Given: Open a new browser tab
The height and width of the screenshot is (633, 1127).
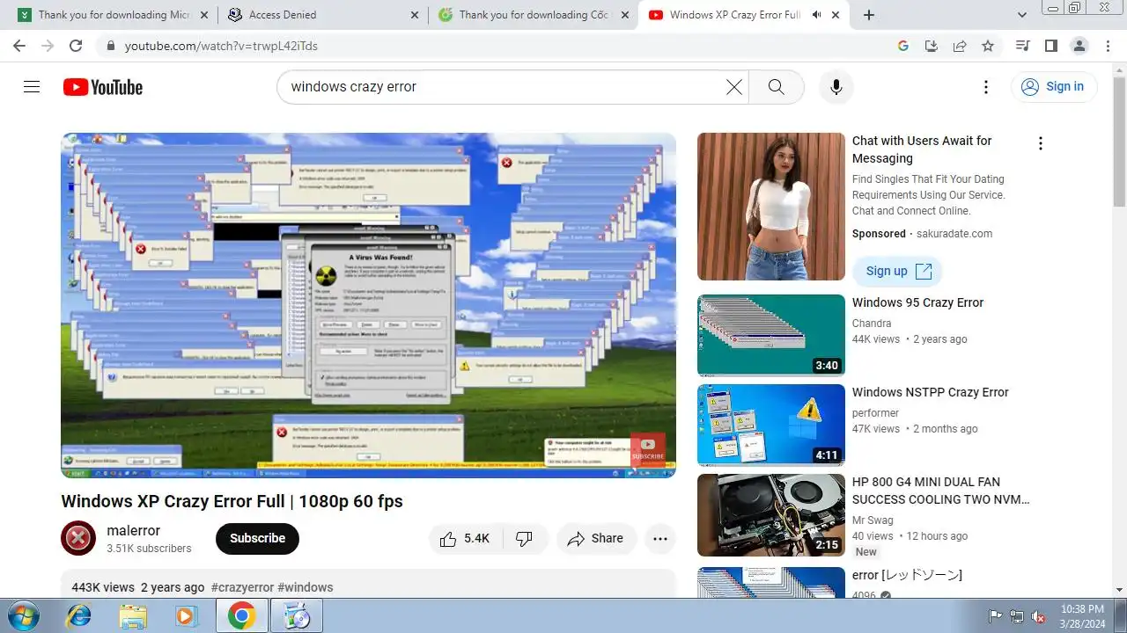Looking at the screenshot, I should 869,15.
